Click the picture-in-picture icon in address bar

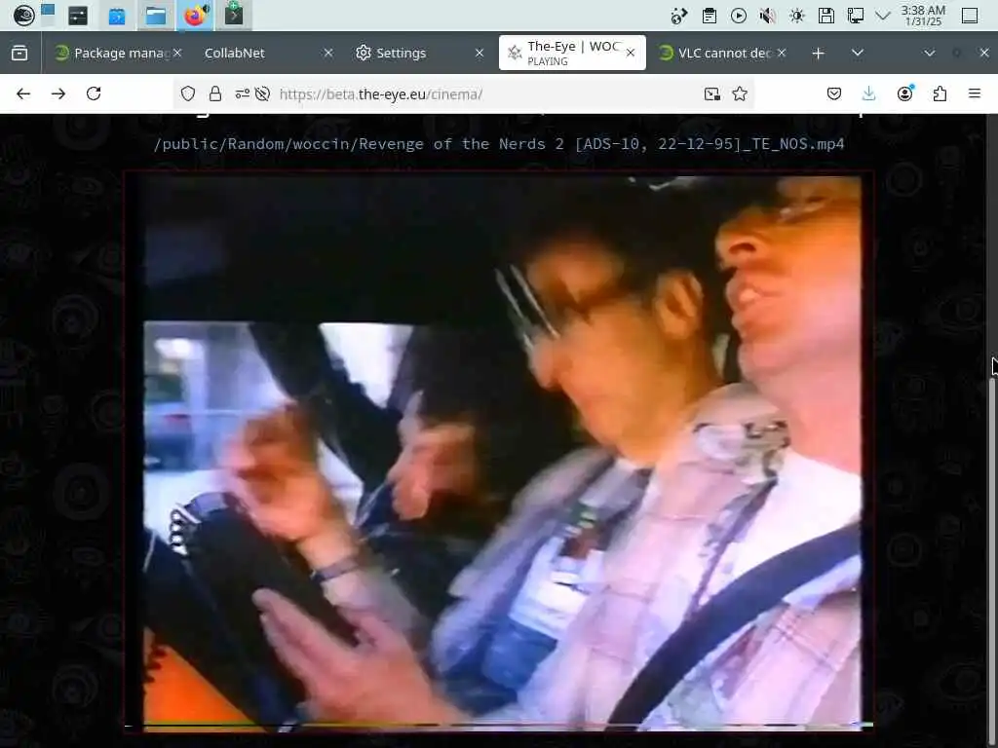[x=712, y=94]
